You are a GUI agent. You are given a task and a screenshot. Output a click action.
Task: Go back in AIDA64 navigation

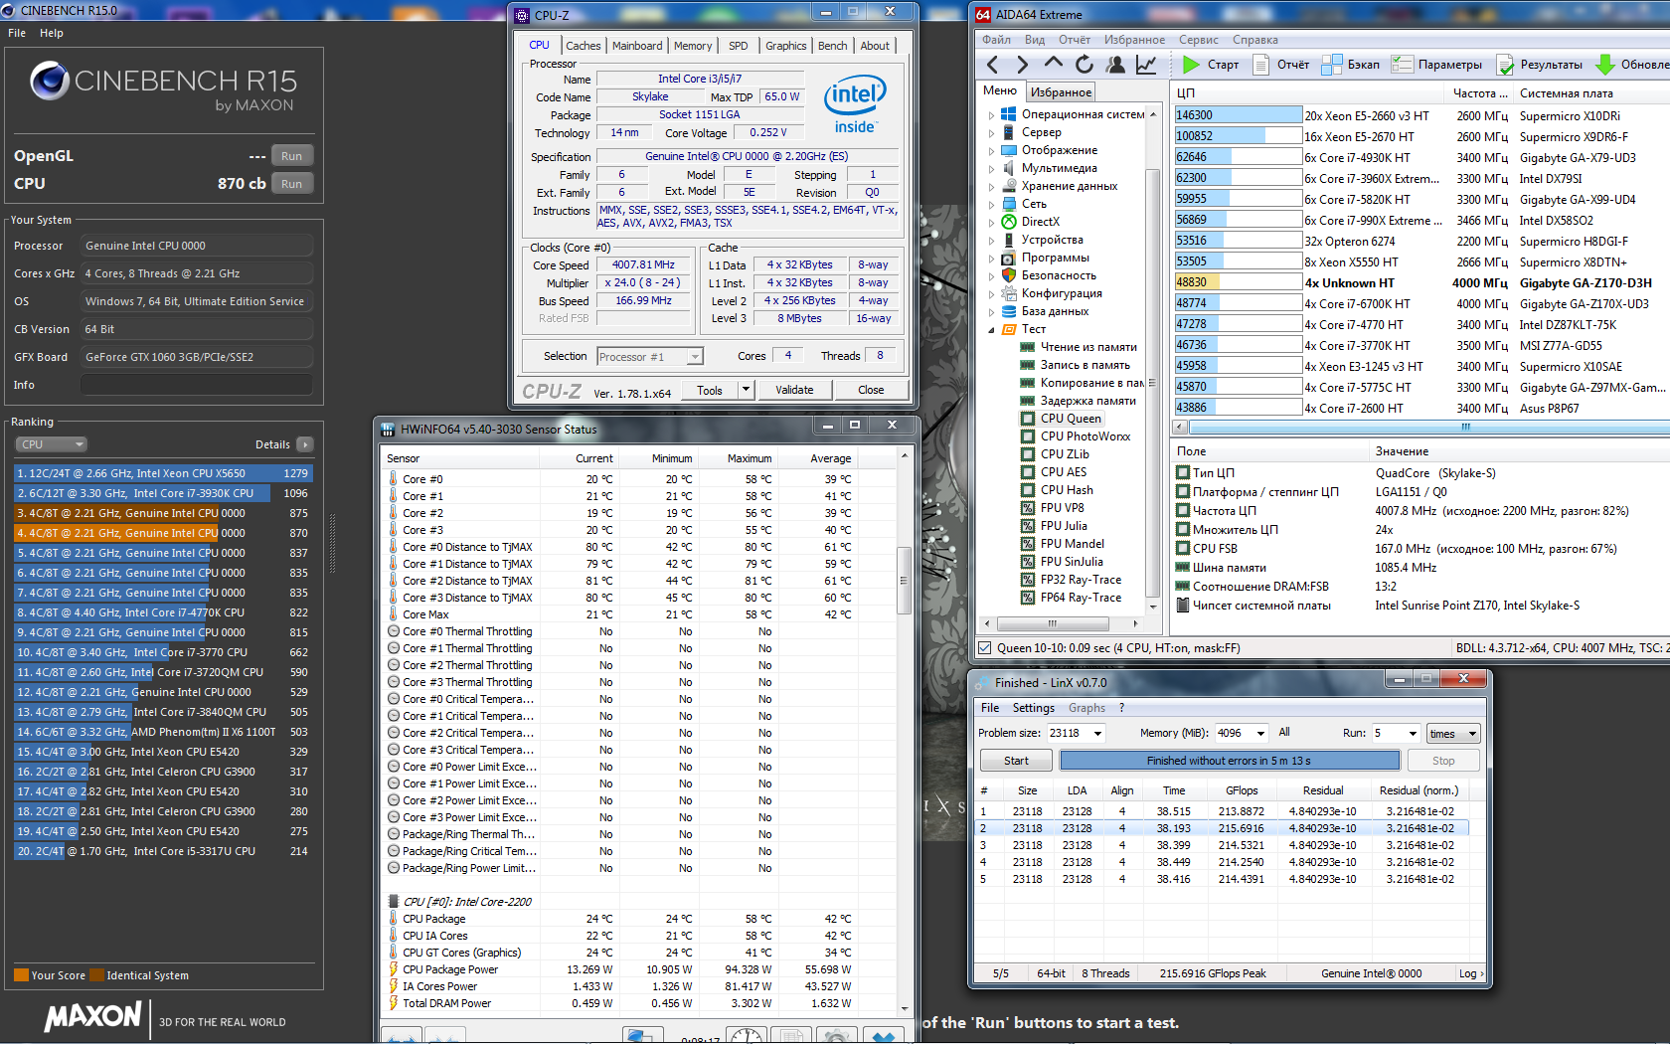coord(992,65)
